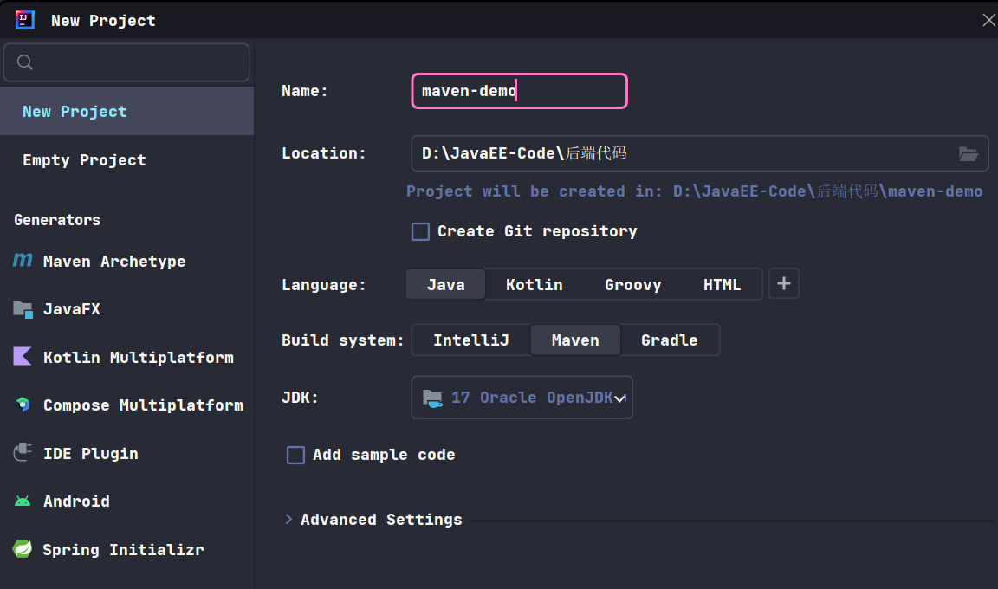The width and height of the screenshot is (998, 589).
Task: Click the Language: label
Action: pos(323,284)
